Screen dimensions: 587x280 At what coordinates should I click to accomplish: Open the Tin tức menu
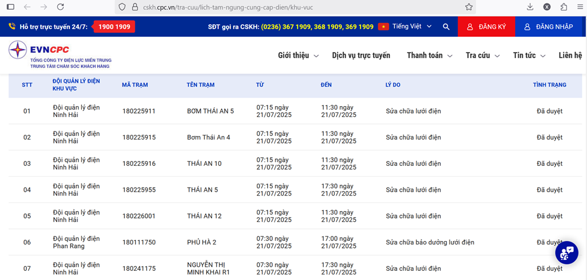(x=530, y=56)
